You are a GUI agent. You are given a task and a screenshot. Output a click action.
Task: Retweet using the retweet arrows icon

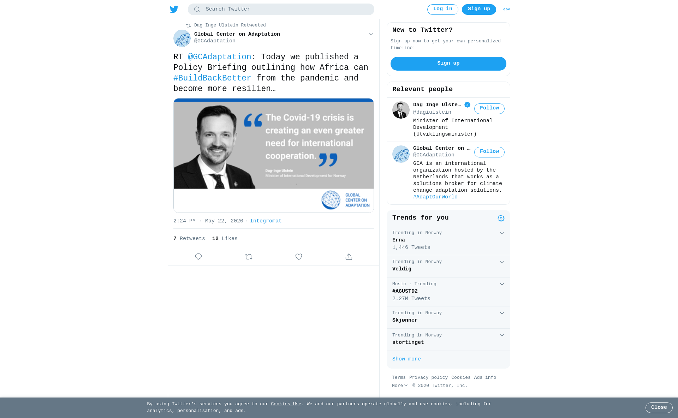click(249, 257)
